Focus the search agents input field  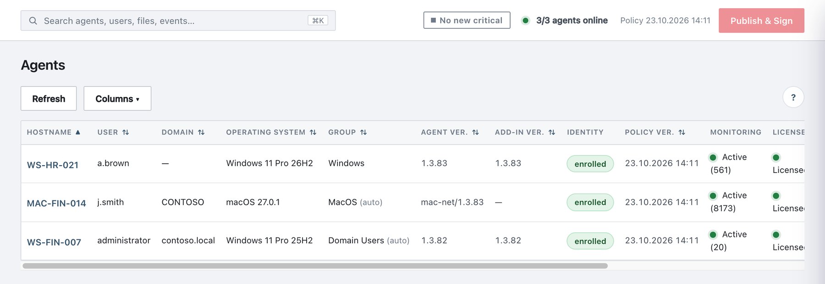pos(178,21)
